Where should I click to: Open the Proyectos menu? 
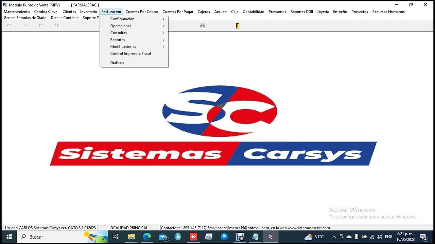[x=360, y=12]
